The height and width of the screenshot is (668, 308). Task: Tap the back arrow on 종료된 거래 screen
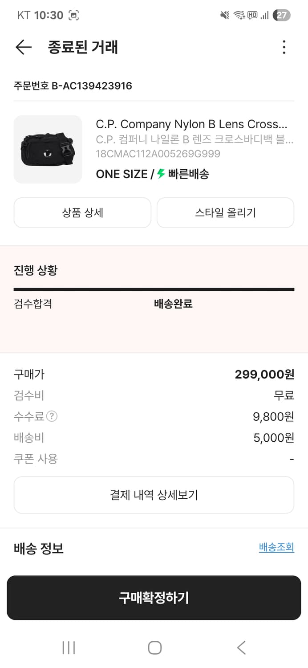[23, 47]
